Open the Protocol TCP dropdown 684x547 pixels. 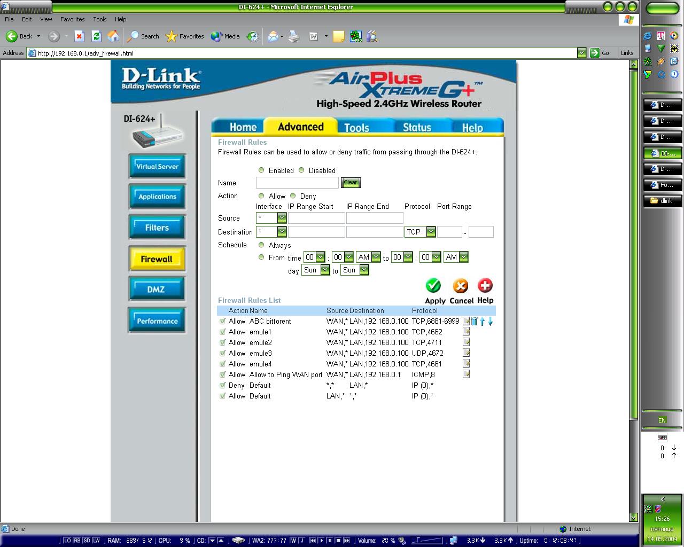click(431, 232)
